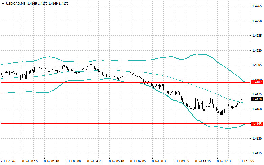Select the red 1.4145 price level tag
264x165 pixels.
pyautogui.click(x=257, y=124)
